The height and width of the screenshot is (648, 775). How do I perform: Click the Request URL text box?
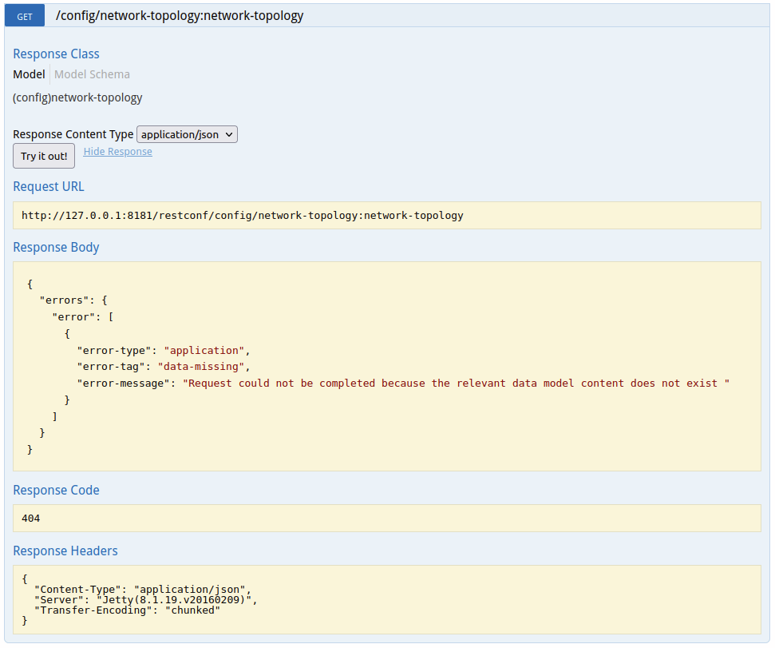387,216
